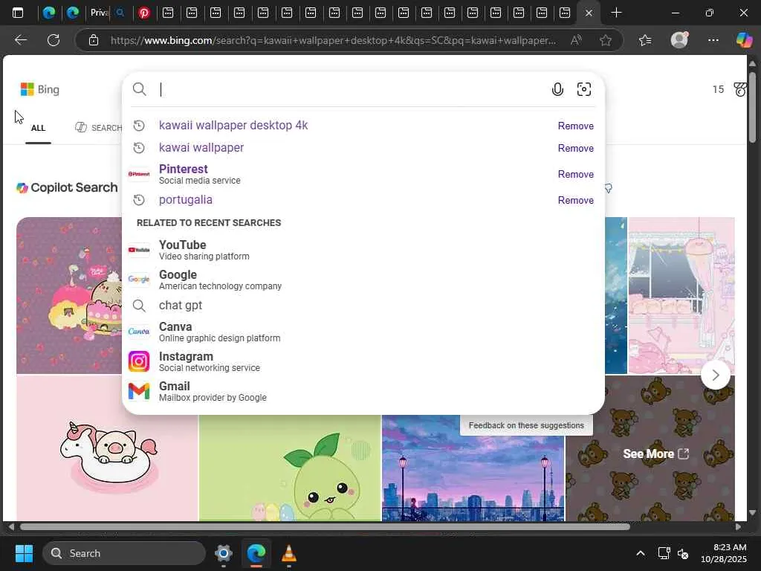Open Copilot icon in Edge toolbar
This screenshot has height=571, width=761.
click(x=744, y=40)
